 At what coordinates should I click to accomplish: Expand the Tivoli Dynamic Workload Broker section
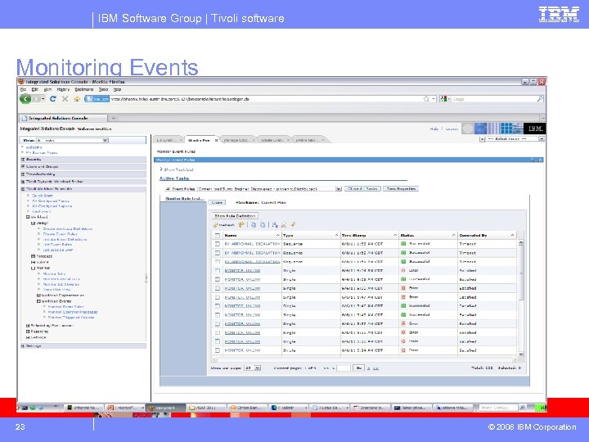[x=23, y=182]
